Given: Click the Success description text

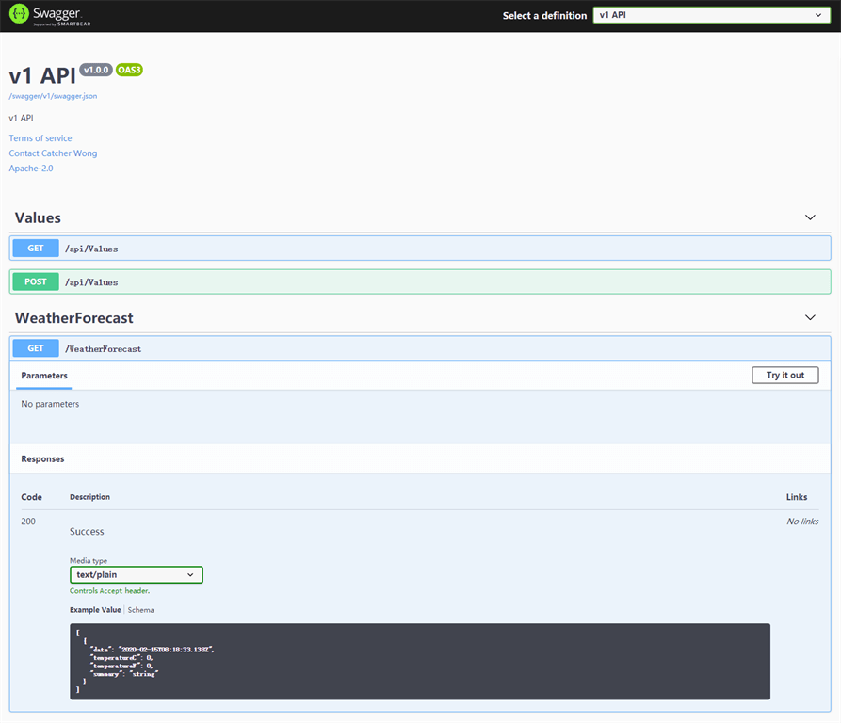Looking at the screenshot, I should 87,531.
